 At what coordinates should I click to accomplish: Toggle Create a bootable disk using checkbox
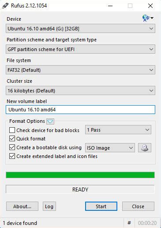12,147
